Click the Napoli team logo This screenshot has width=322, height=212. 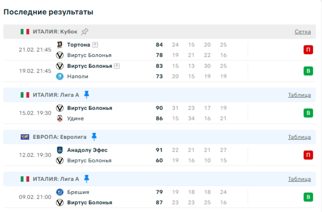60,76
